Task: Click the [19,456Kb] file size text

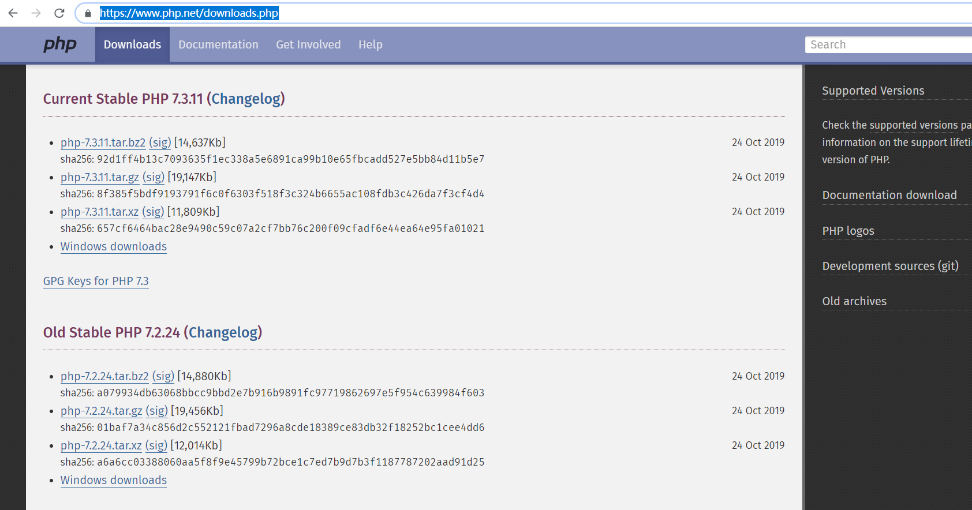Action: tap(197, 411)
